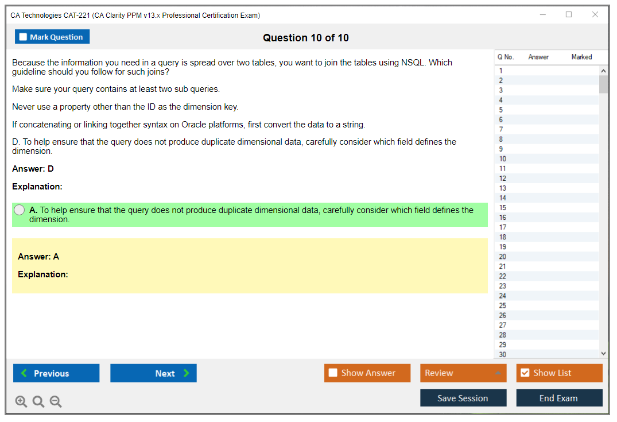This screenshot has width=617, height=422.
Task: Maximize the exam window
Action: pyautogui.click(x=569, y=15)
